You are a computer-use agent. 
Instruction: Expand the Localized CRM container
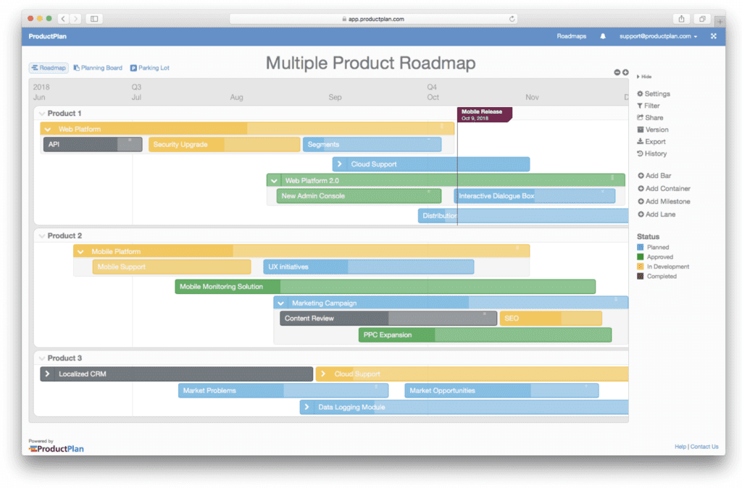coord(47,374)
